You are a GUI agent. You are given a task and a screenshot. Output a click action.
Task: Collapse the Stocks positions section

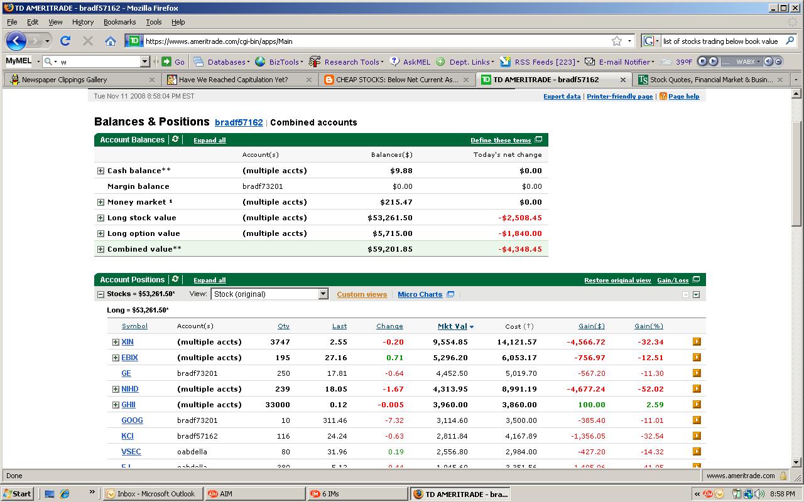100,294
